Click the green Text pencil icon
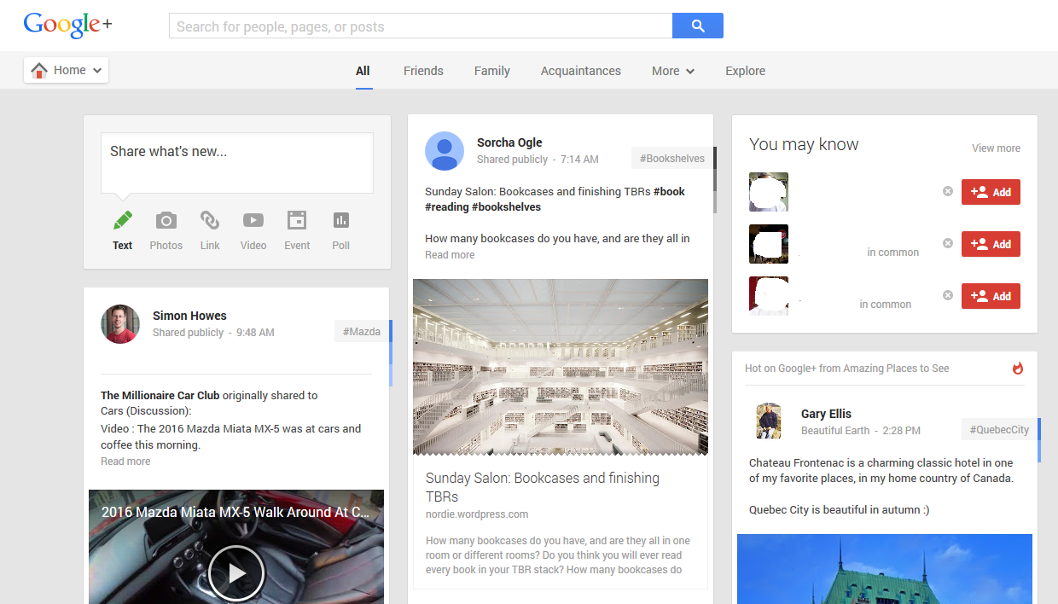The width and height of the screenshot is (1058, 604). pos(123,221)
